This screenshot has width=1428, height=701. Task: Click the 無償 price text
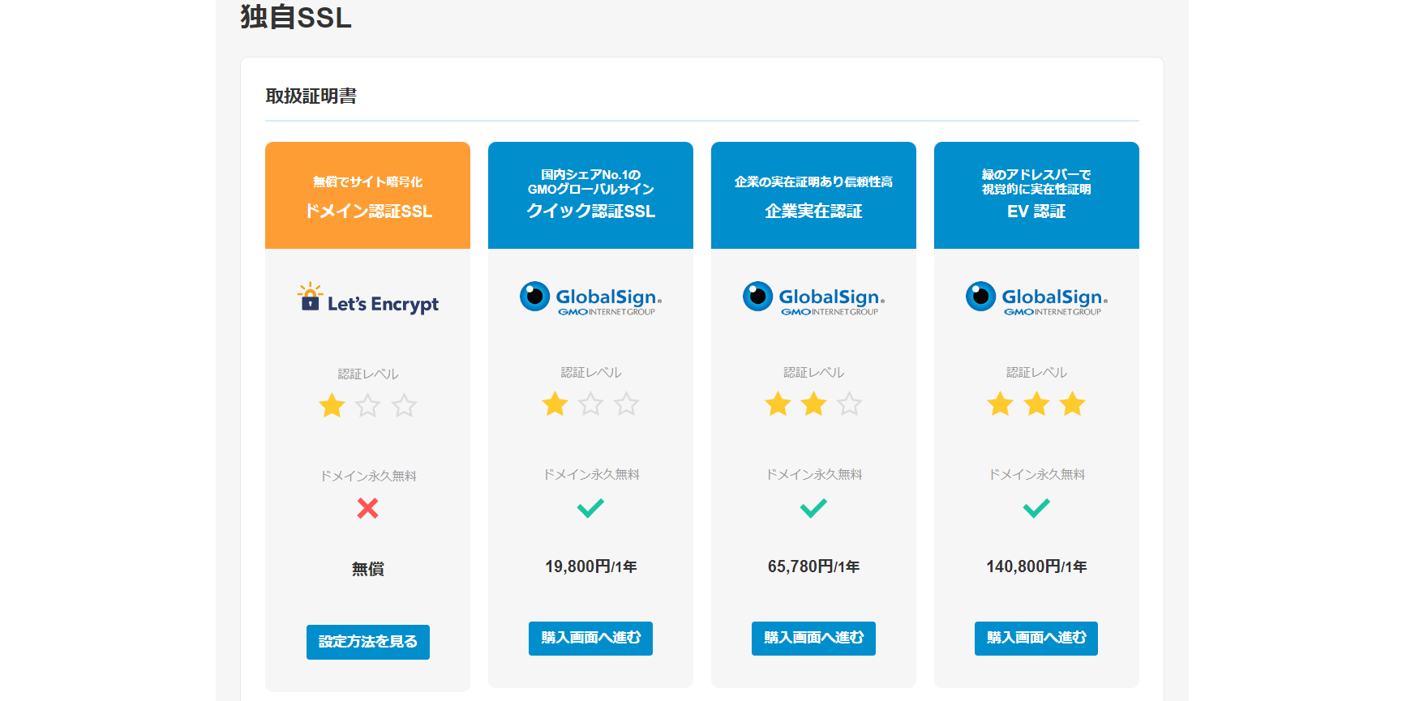tap(368, 569)
